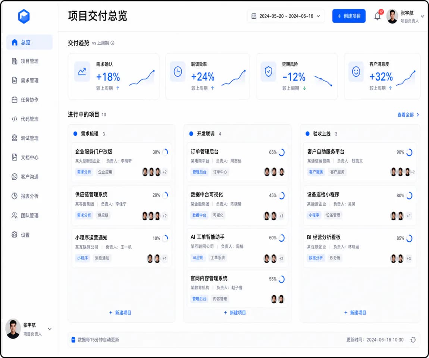429x358 pixels.
Task: Click the 内容管理 tag
Action: (220, 299)
